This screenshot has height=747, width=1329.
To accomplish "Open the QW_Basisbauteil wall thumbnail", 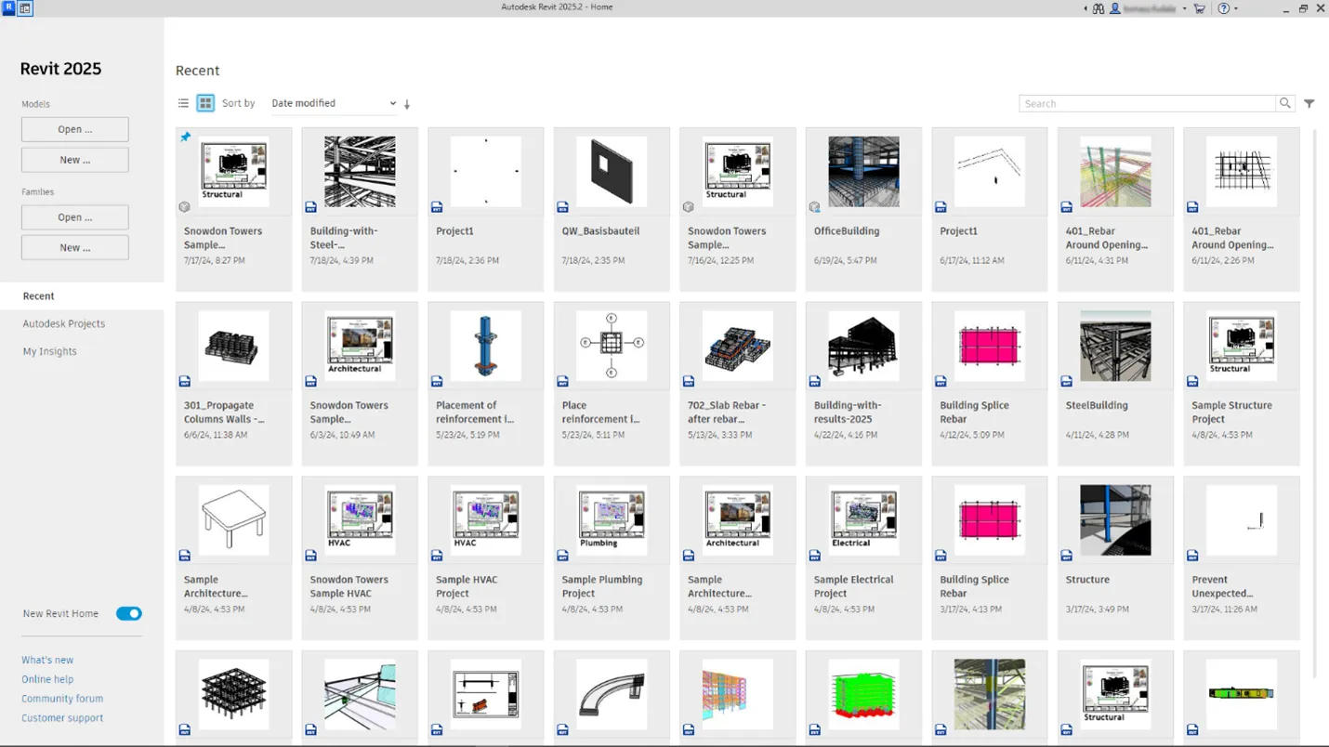I will pos(612,172).
